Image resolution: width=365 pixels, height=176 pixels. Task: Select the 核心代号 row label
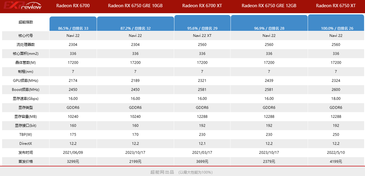coord(26,36)
